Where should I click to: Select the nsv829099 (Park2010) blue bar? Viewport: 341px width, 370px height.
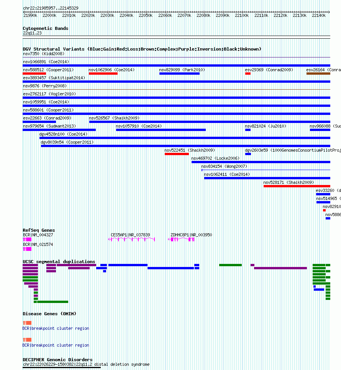pos(179,74)
